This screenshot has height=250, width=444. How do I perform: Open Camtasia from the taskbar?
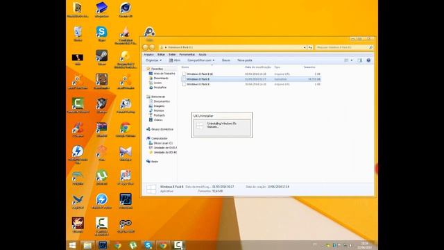[x=178, y=245]
